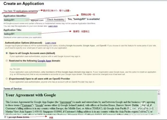Tick the I accept these terms checkbox
This screenshot has width=167, height=120.
[x=6, y=117]
